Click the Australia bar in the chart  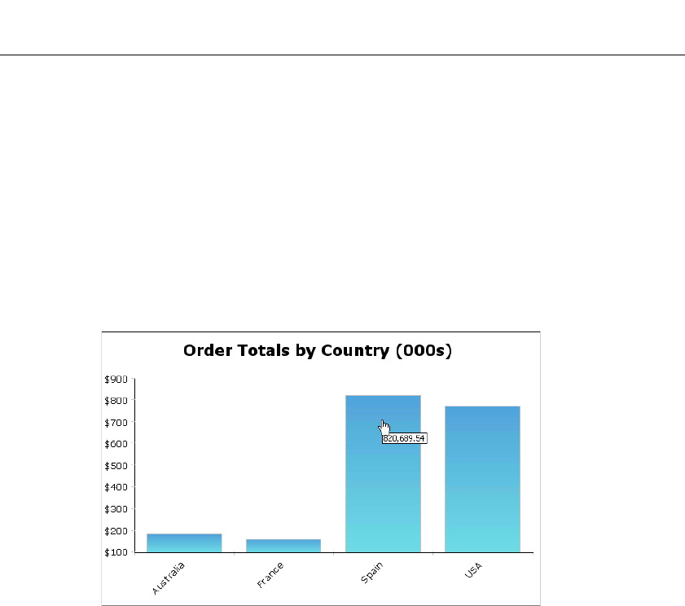pyautogui.click(x=184, y=542)
